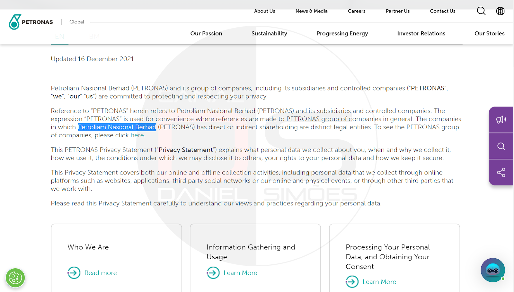Click Read more under Who We Are

[101, 273]
